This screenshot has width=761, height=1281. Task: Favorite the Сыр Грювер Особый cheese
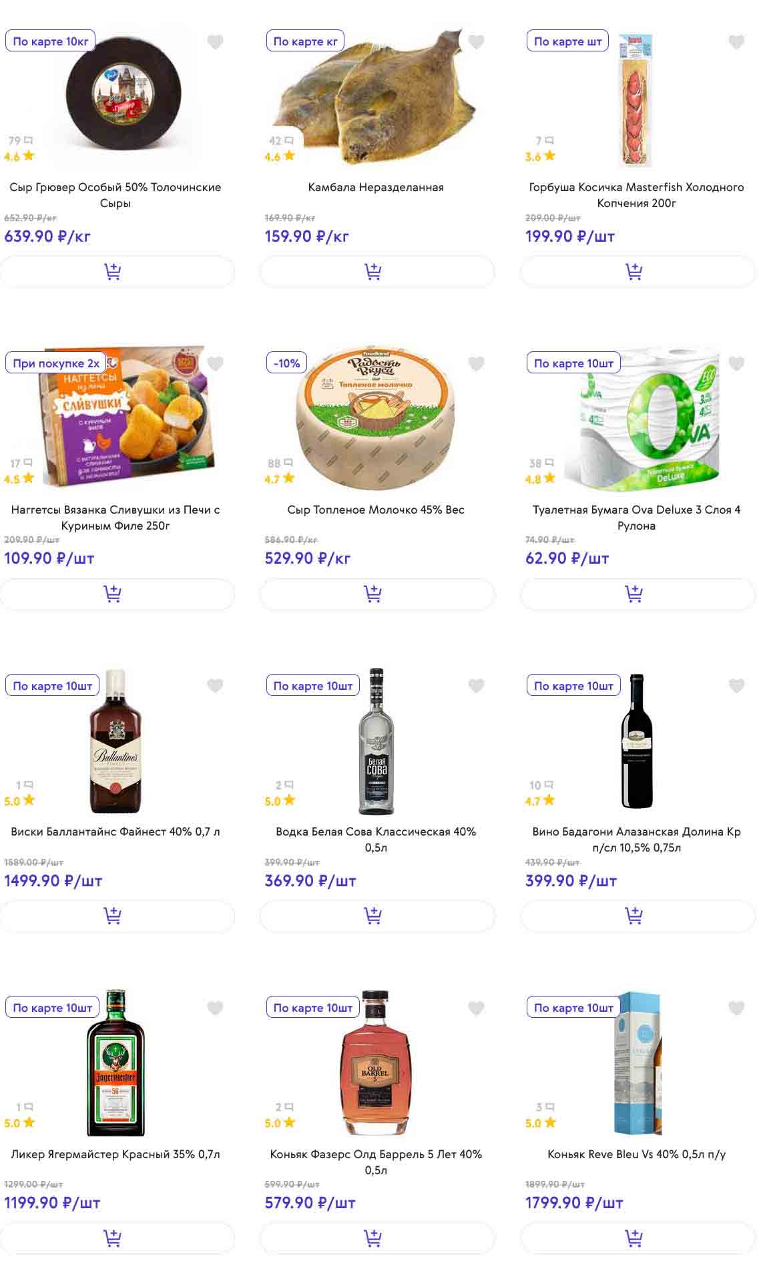pyautogui.click(x=215, y=42)
